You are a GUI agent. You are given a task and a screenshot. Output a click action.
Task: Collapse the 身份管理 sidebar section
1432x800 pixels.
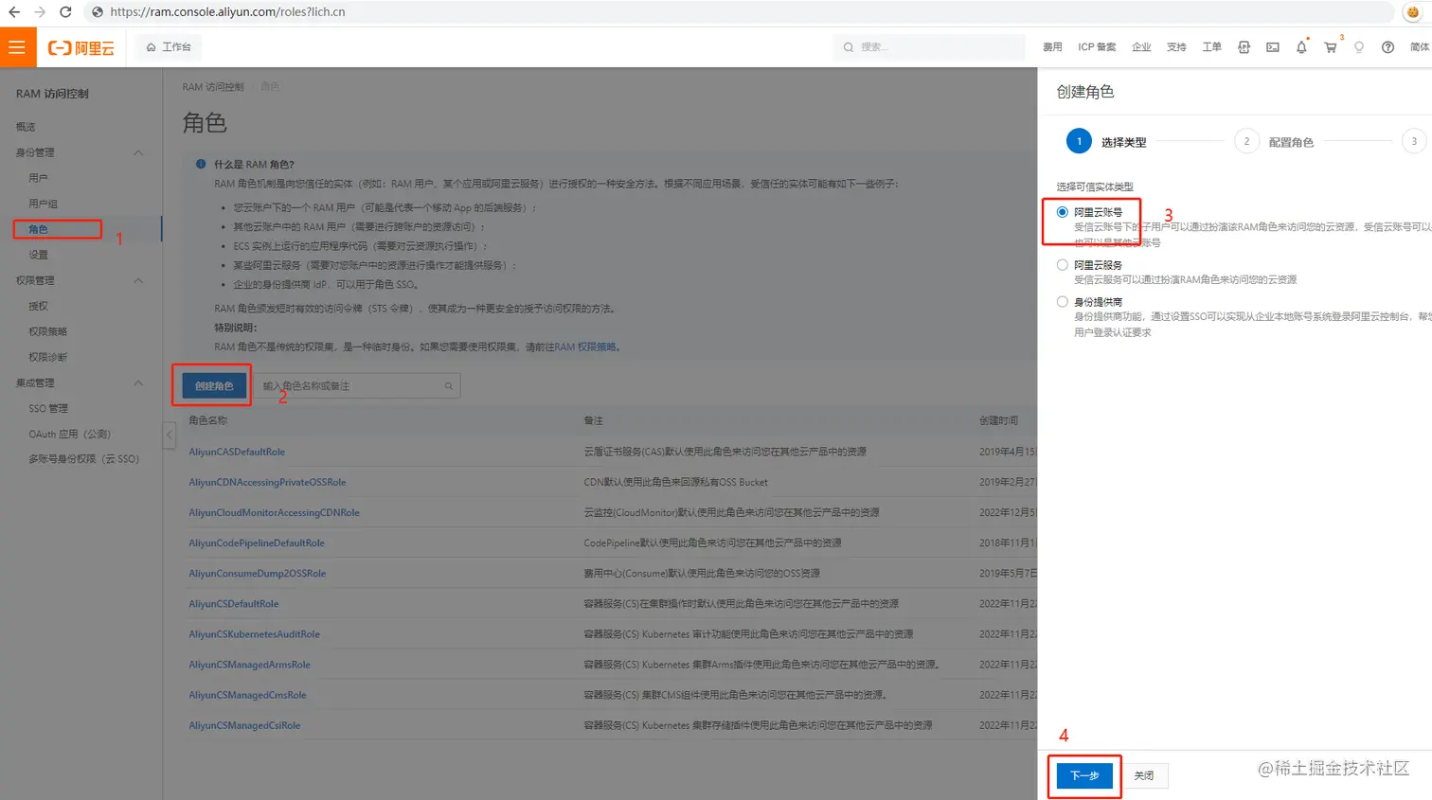click(x=138, y=152)
